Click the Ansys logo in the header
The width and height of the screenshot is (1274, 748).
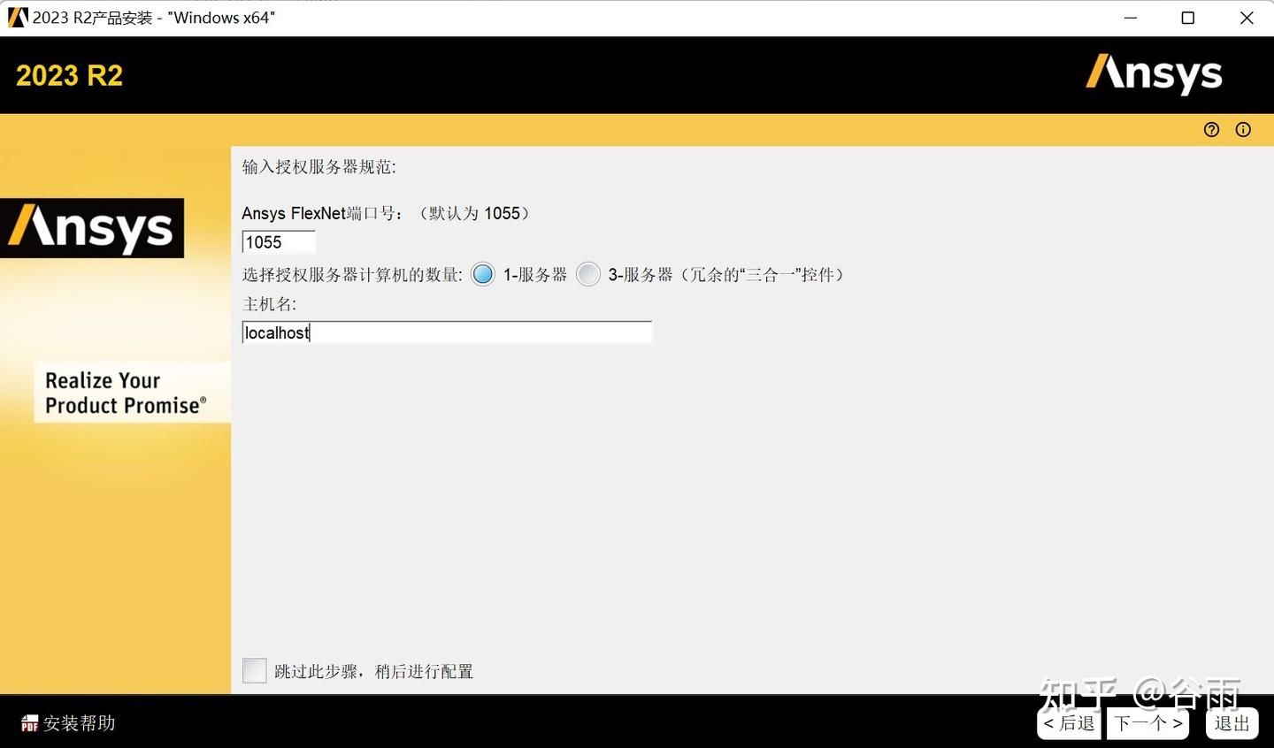coord(1153,75)
